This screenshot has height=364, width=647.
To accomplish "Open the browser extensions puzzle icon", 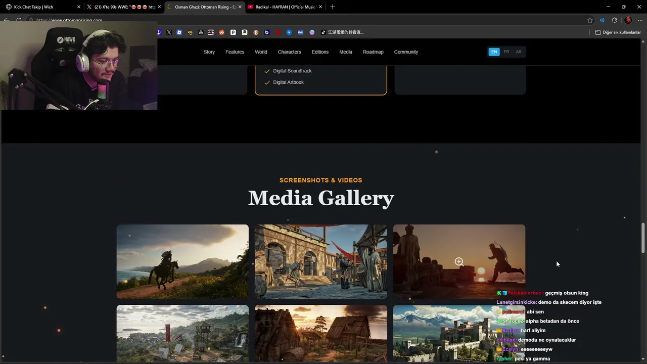I will [x=614, y=20].
